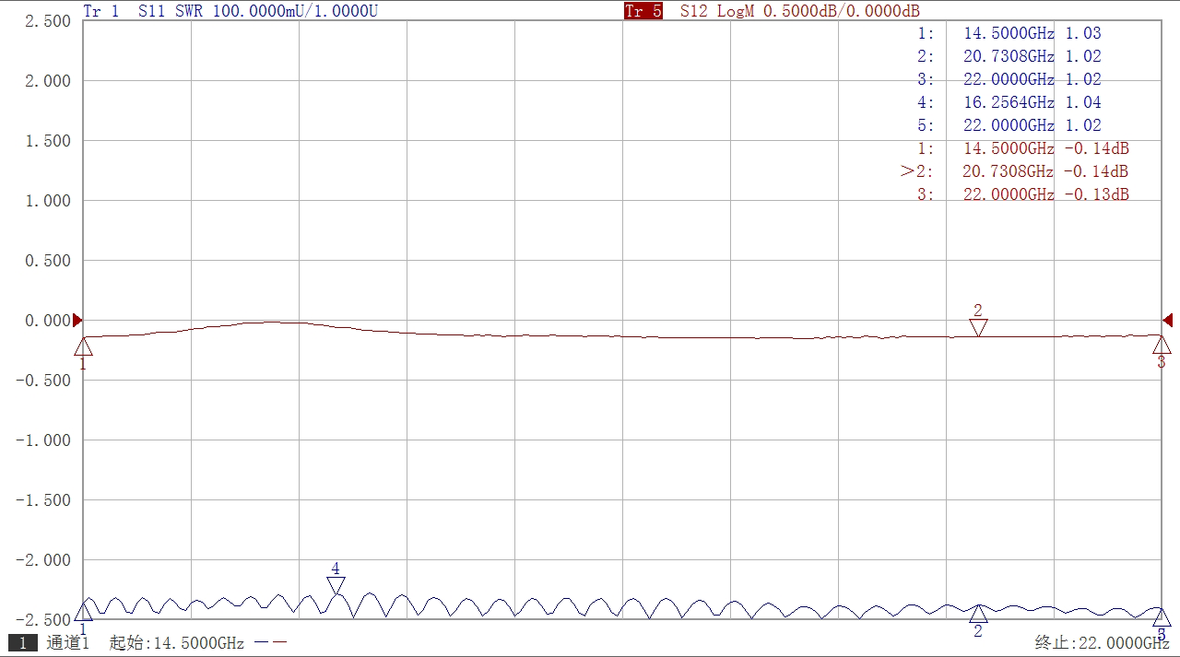Click red marker 3 triangle at right edge

[x=1162, y=346]
